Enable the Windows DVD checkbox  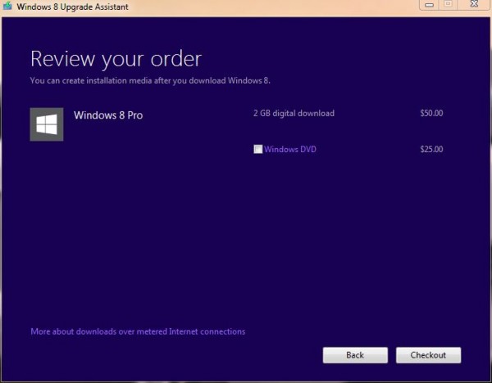pos(258,149)
